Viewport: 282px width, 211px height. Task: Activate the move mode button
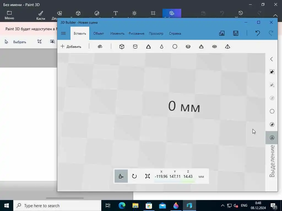pos(121,176)
